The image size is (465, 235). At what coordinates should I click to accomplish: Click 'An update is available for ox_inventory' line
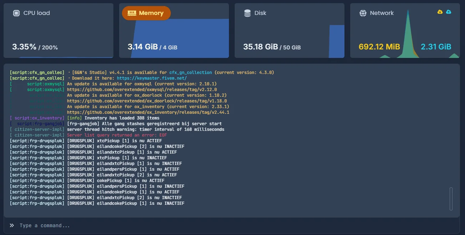coord(148,107)
